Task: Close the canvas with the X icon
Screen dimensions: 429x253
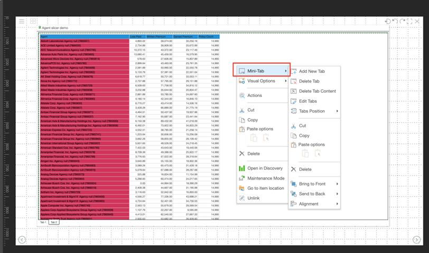Action: [417, 21]
